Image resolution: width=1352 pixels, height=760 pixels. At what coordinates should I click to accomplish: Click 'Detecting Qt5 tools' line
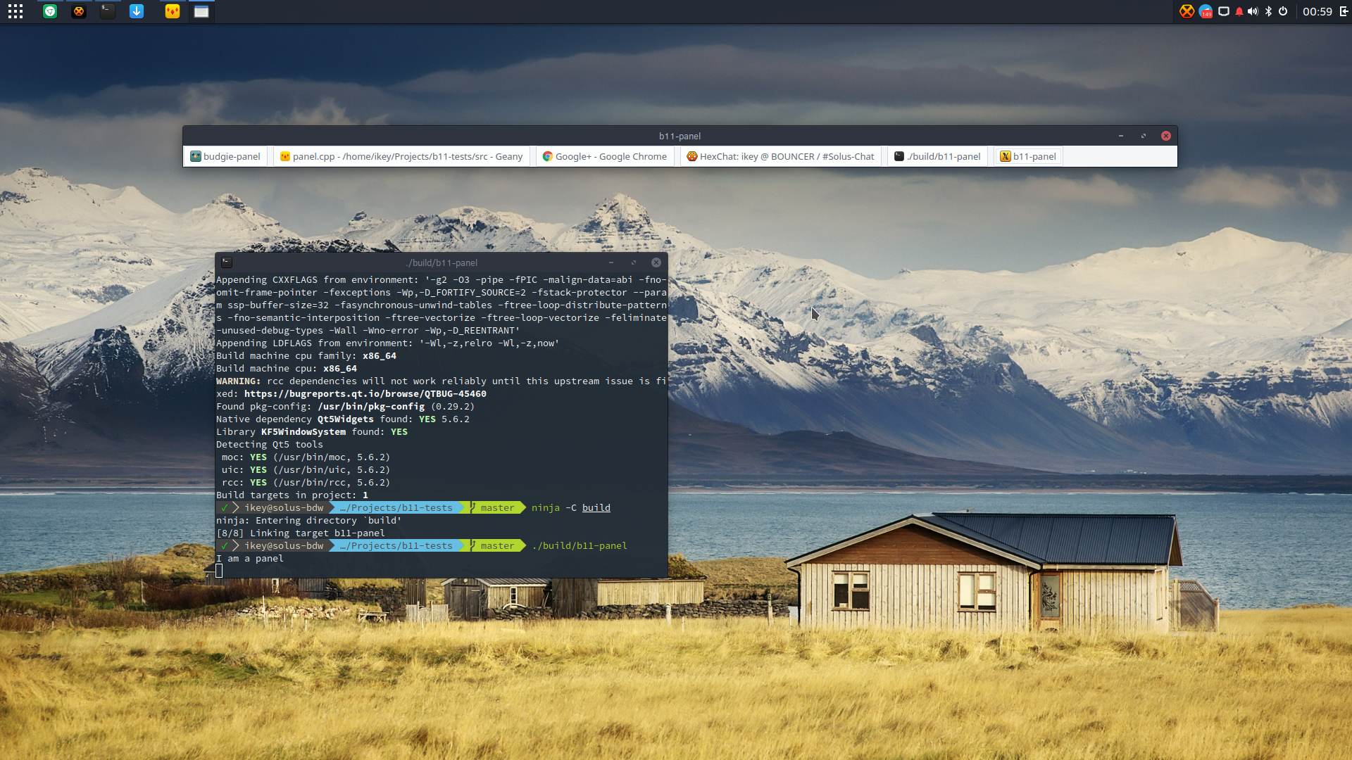(x=270, y=445)
